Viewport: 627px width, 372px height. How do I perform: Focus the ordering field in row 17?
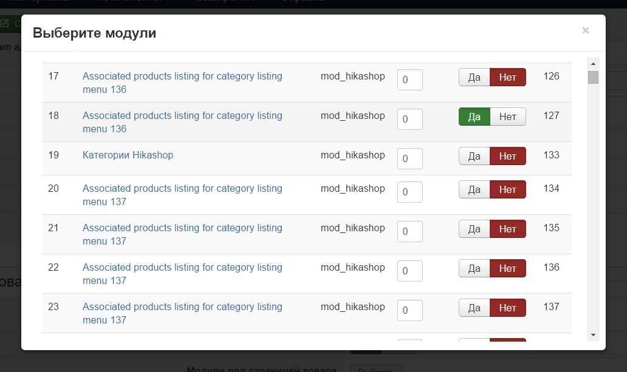pos(409,79)
